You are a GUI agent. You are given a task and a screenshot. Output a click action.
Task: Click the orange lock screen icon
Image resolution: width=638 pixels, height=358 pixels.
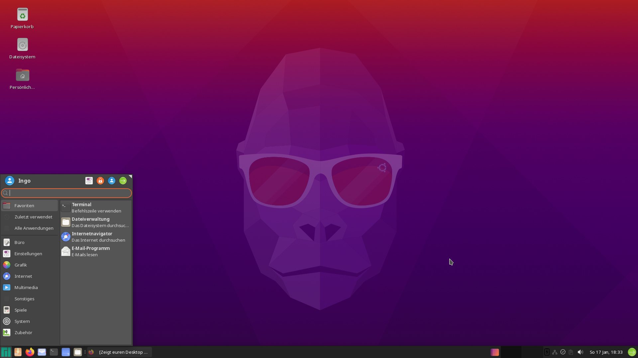(100, 181)
